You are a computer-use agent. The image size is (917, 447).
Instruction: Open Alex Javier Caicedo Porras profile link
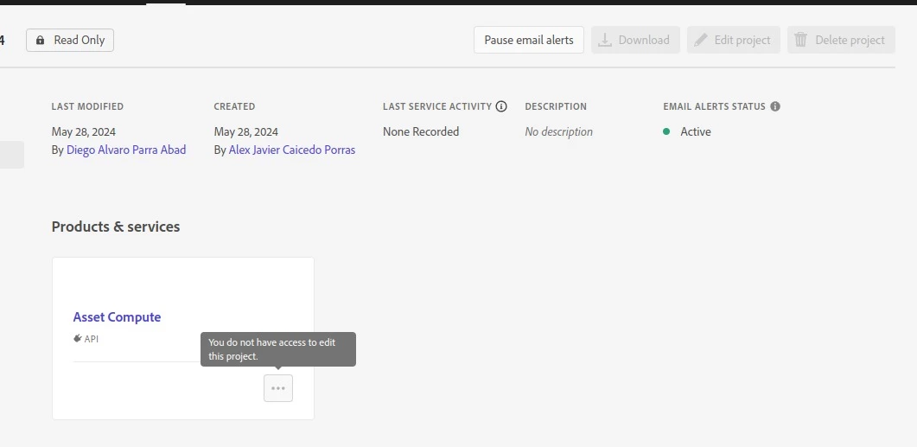[291, 150]
